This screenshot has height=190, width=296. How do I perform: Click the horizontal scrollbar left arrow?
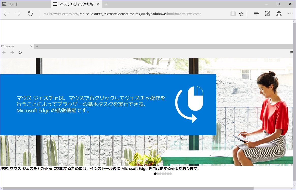click(x=2, y=188)
